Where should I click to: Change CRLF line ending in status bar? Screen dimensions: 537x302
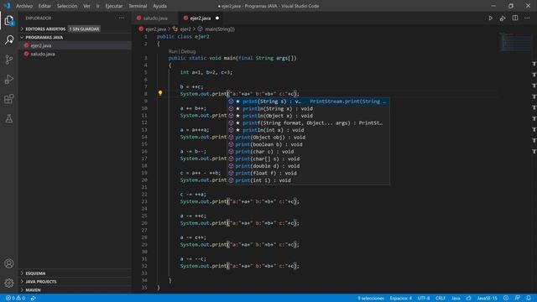(x=441, y=298)
